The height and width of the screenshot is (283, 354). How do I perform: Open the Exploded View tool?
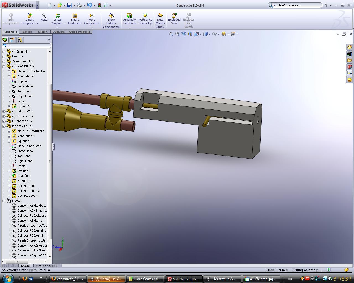point(174,19)
